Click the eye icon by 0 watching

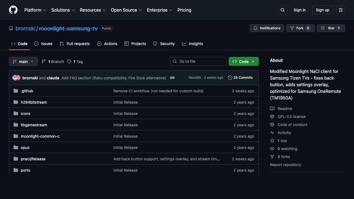click(x=272, y=149)
